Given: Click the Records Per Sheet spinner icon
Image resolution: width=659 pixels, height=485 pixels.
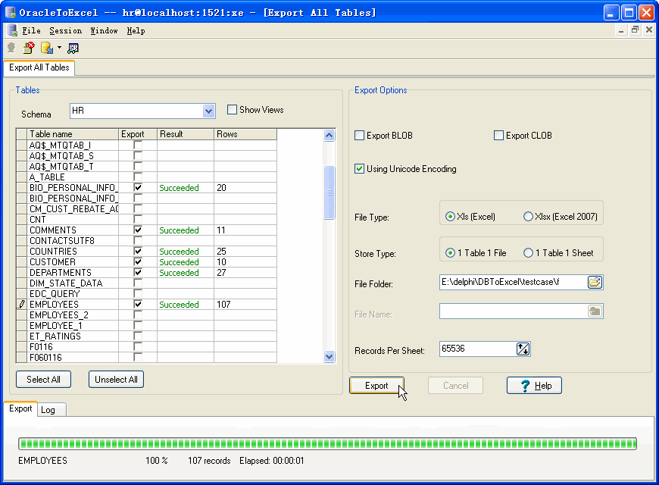Looking at the screenshot, I should tap(523, 349).
